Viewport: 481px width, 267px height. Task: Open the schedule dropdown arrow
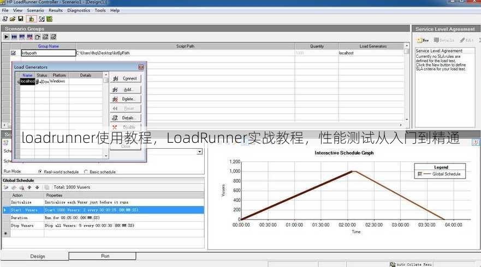tap(200, 151)
